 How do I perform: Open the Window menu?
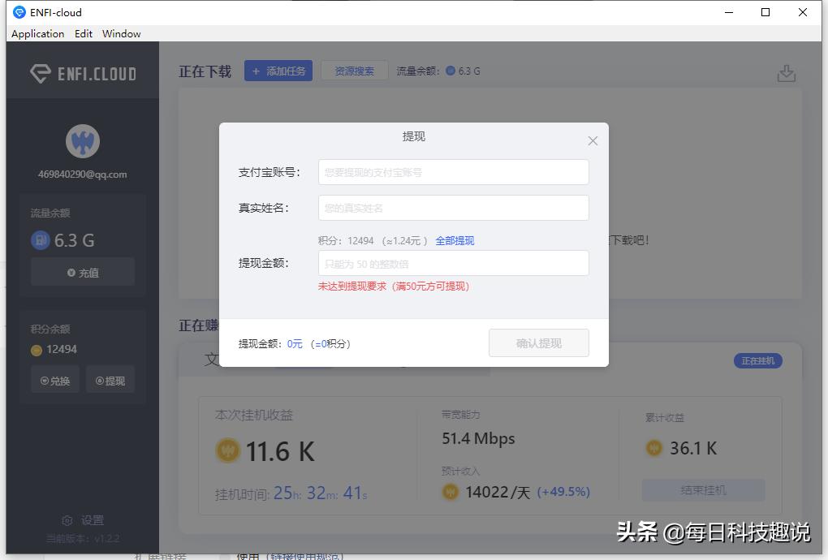[x=121, y=33]
